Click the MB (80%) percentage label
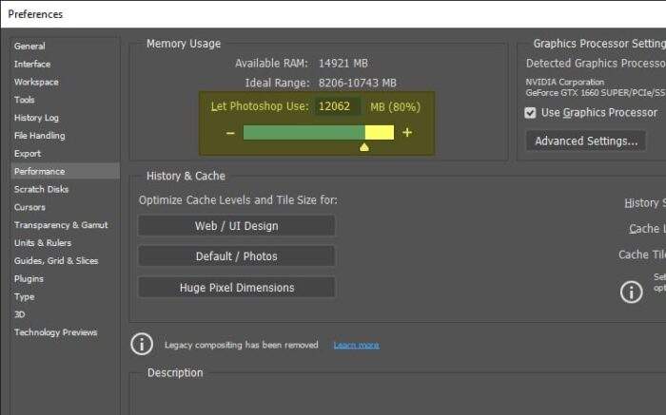The image size is (666, 415). (x=395, y=106)
